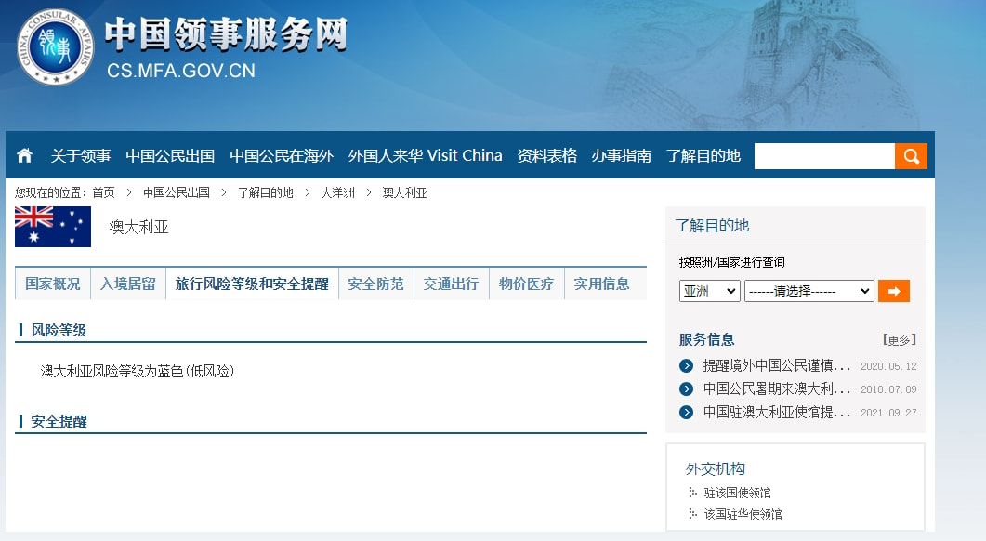
Task: Switch to the 国家概况 tab
Action: (51, 284)
